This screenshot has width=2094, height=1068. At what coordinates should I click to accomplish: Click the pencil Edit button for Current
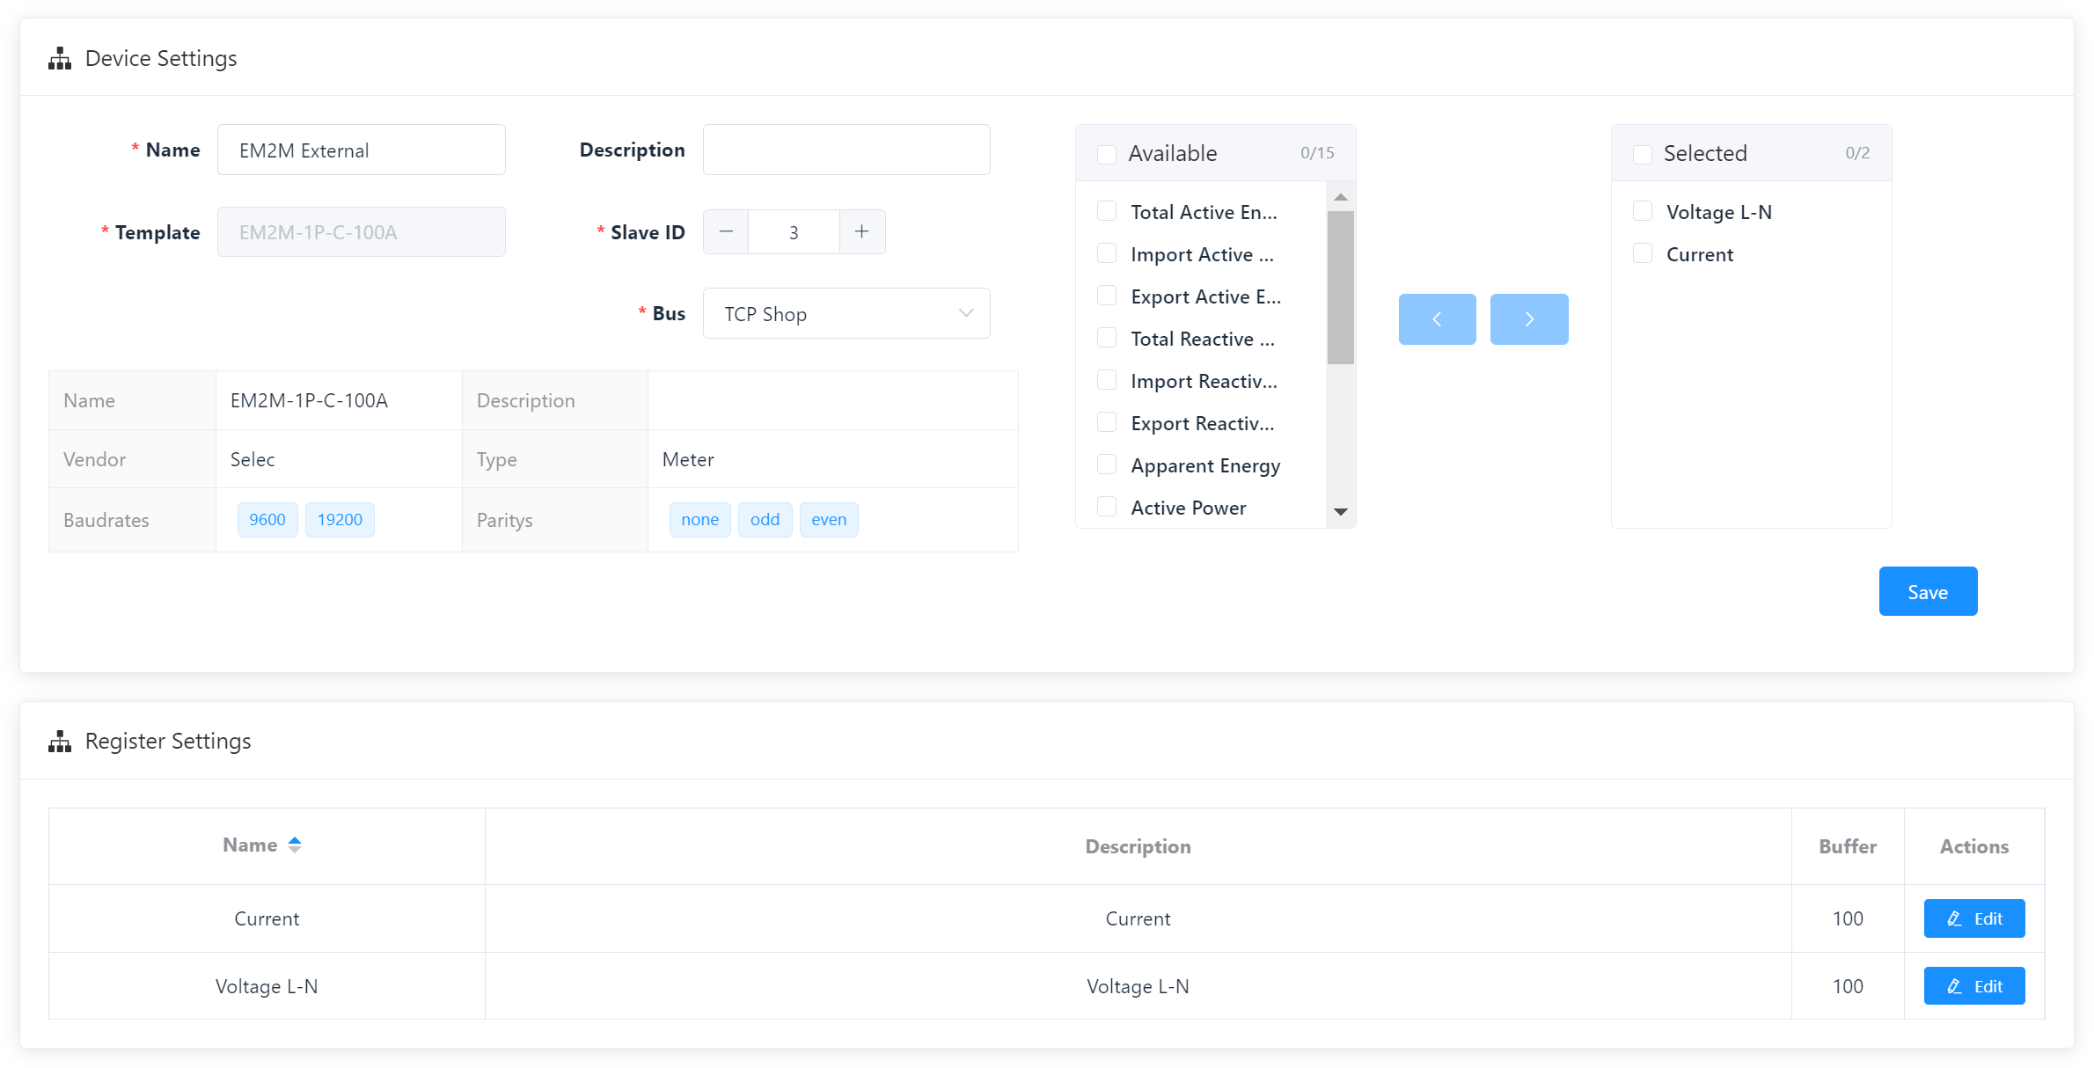pos(1973,918)
